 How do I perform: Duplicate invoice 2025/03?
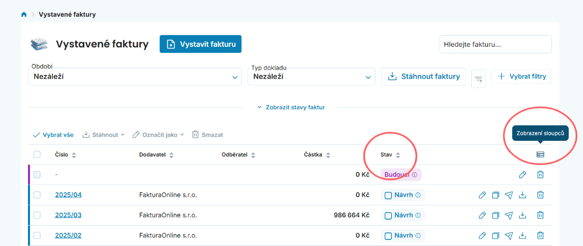(x=495, y=215)
